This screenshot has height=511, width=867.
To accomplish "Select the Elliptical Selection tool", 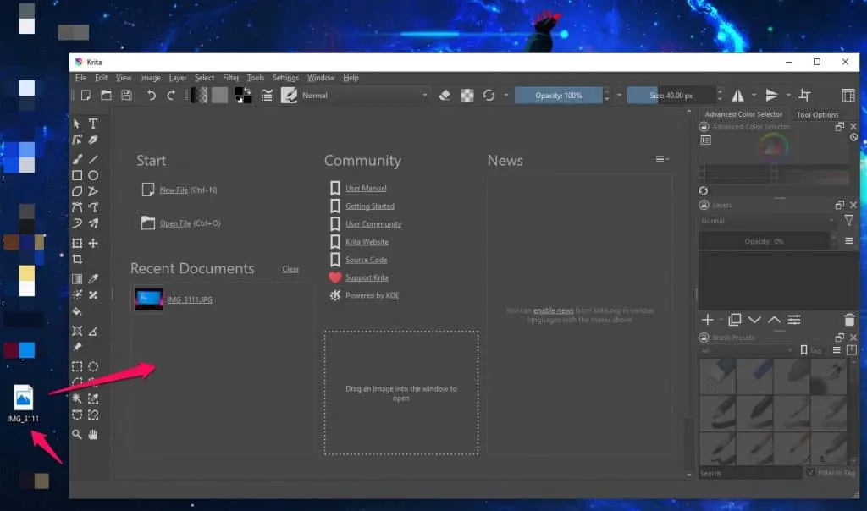I will tap(93, 367).
